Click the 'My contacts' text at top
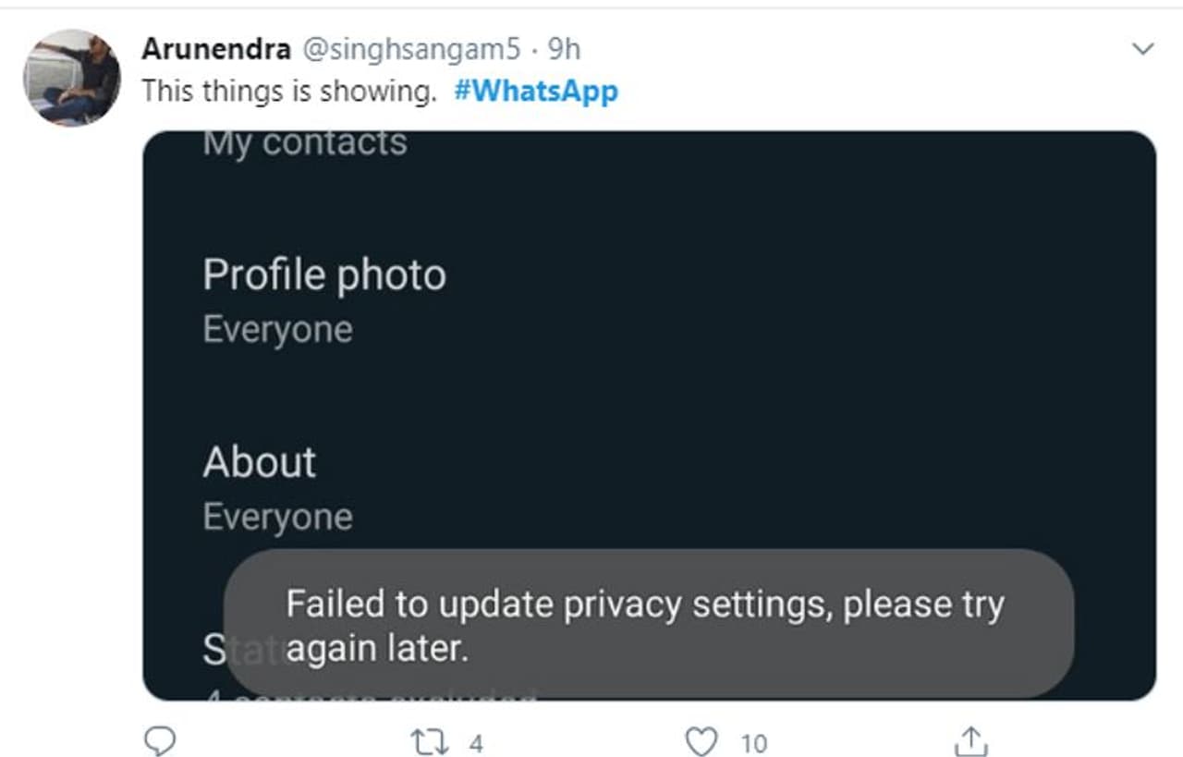 pos(305,144)
